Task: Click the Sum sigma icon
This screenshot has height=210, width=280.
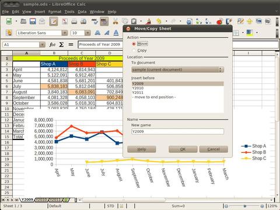Action: (61, 45)
